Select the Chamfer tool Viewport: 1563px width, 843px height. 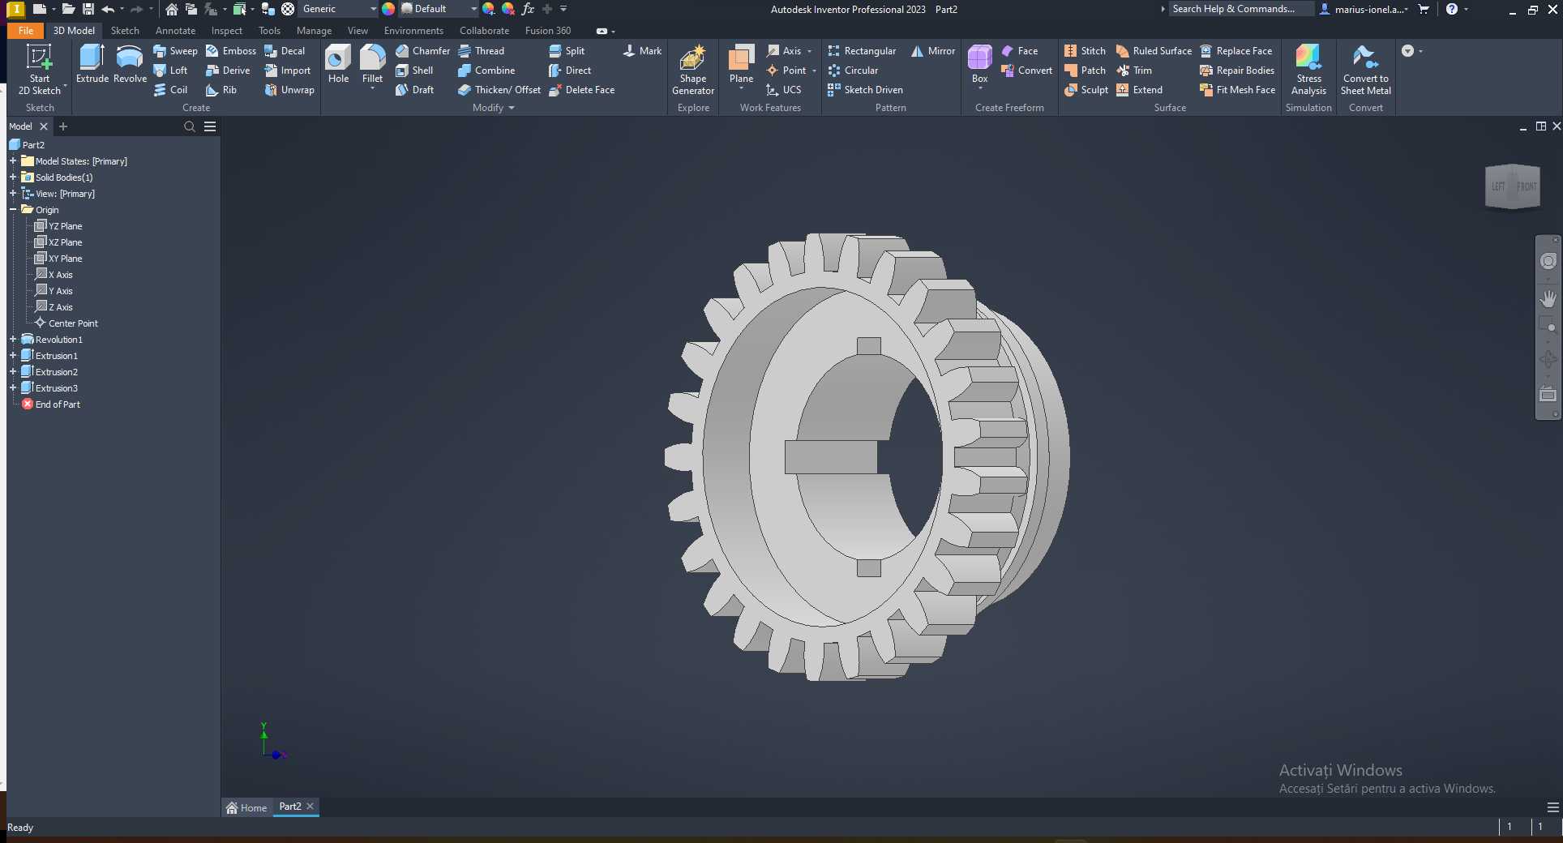[x=422, y=51]
